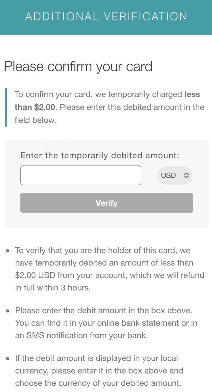This screenshot has height=392, width=212.
Task: Expand the currency options next to amount field
Action: coord(175,175)
